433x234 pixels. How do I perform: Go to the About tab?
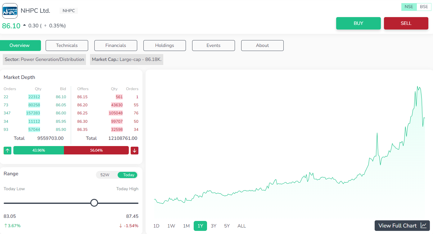(x=262, y=45)
